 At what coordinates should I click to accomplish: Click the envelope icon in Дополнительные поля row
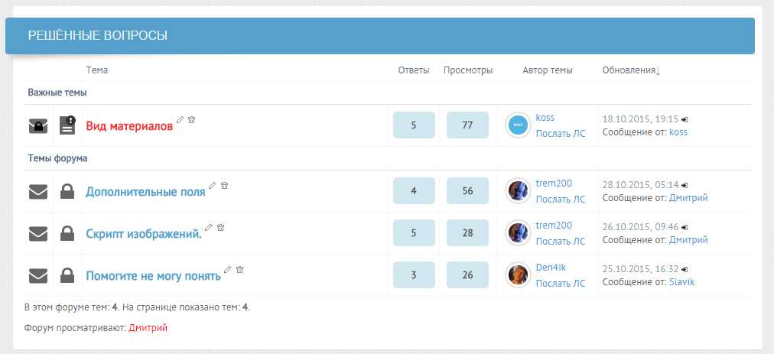pos(38,192)
